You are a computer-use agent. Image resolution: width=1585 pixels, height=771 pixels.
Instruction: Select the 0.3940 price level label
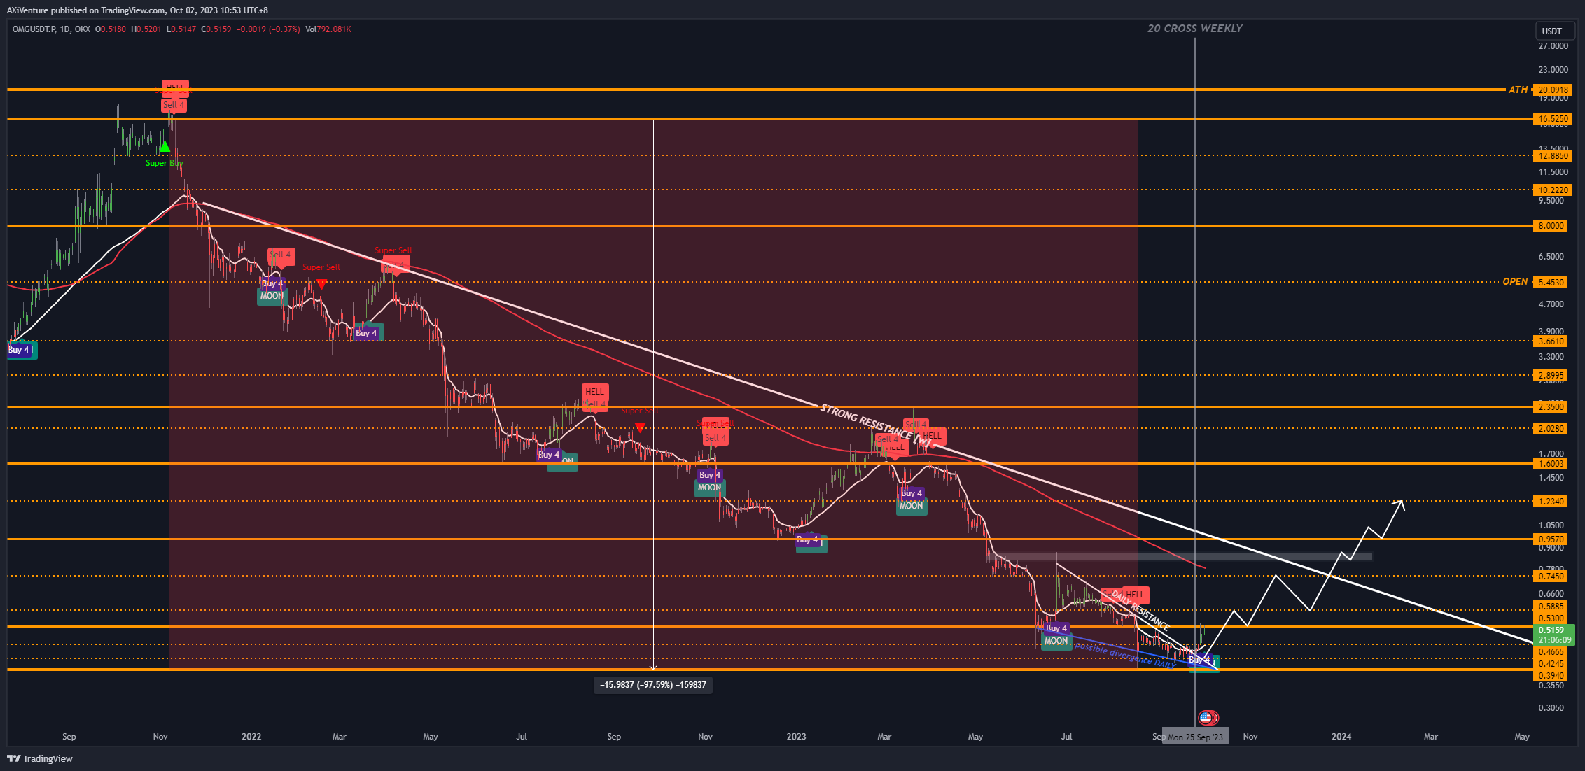[1550, 676]
